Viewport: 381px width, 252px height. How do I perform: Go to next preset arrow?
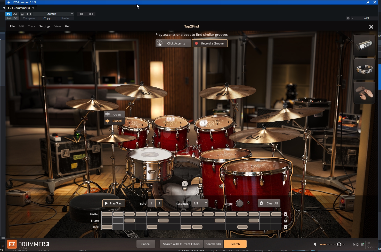[x=31, y=14]
